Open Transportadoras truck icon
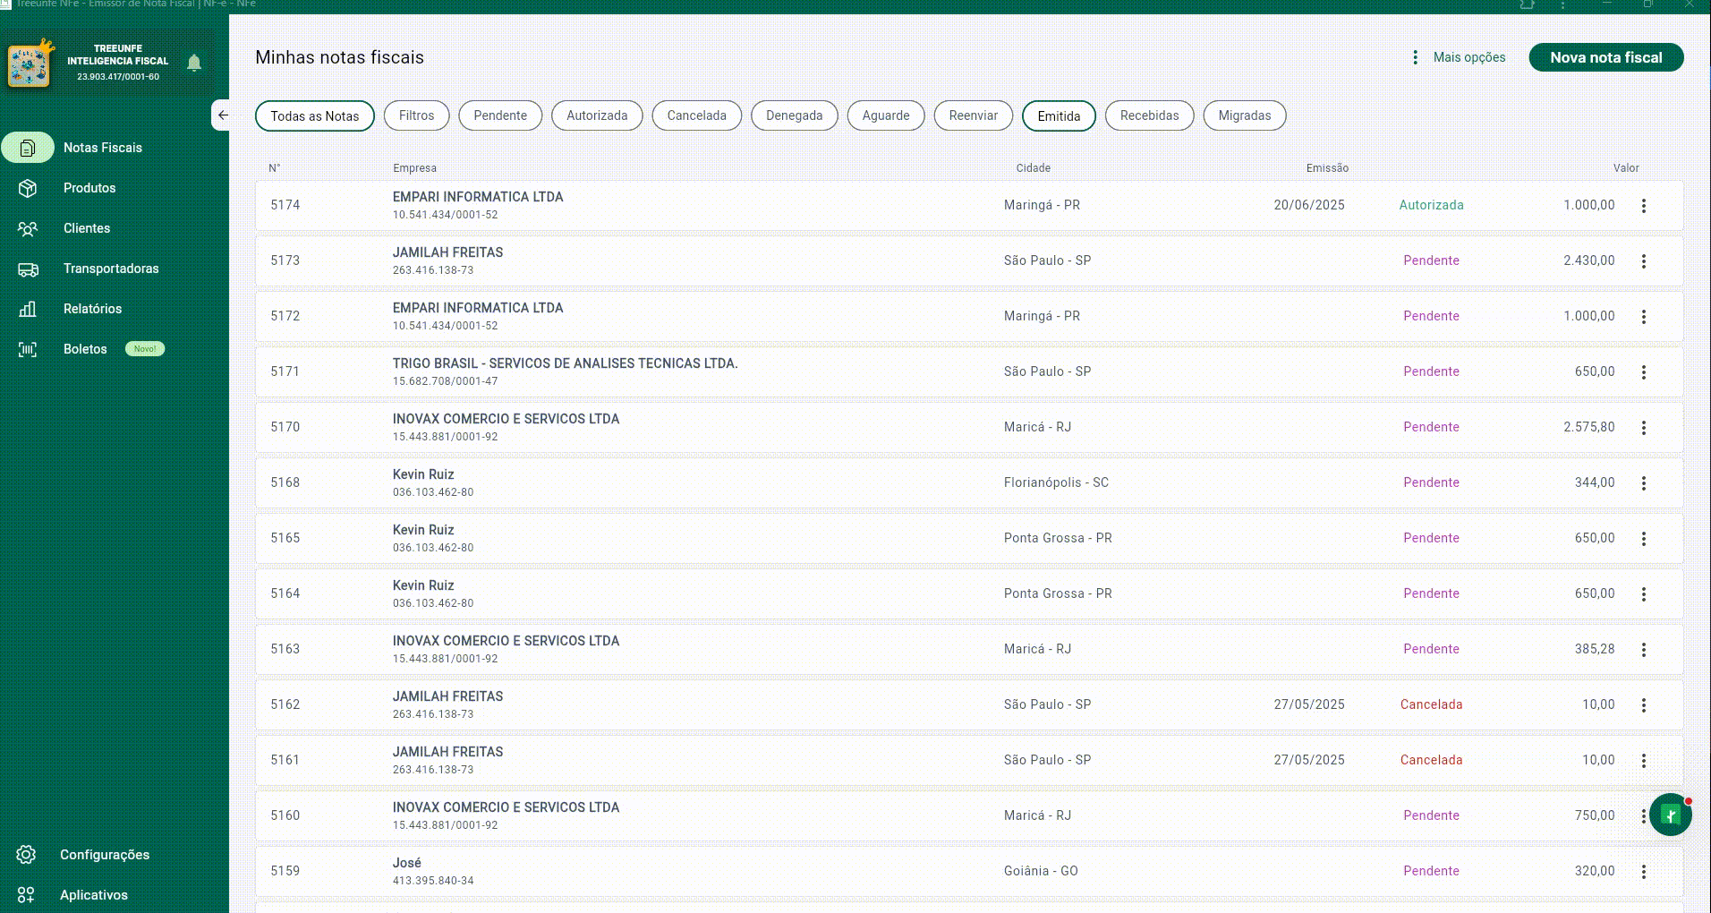Screen dimensions: 1711x913 [28, 269]
